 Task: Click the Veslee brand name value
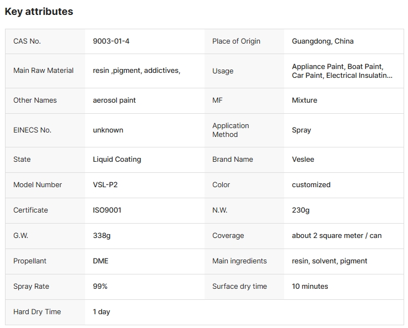tap(303, 160)
